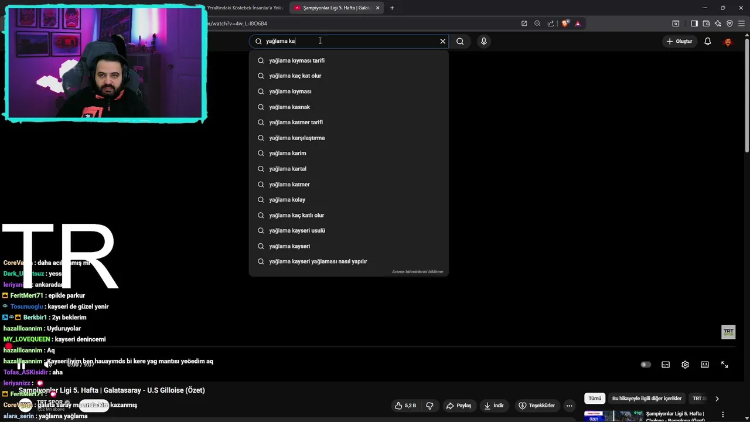Select 'yağlama kayseri yağlaması nasıl yapılır' suggestion
This screenshot has width=750, height=422.
[349, 261]
